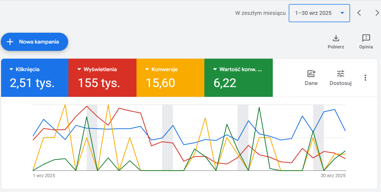Select the blue Kliknięcia 2,51 tys. tile
Image resolution: width=381 pixels, height=192 pixels.
click(35, 78)
